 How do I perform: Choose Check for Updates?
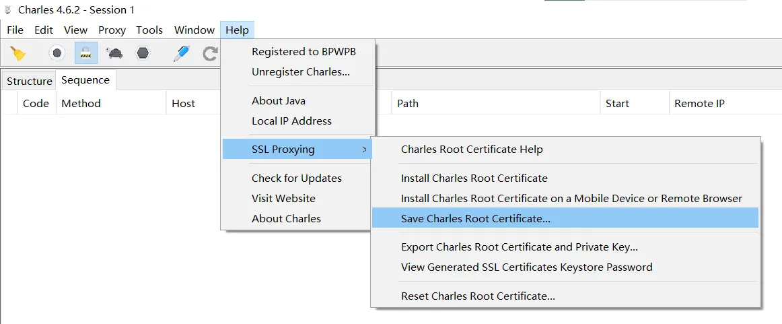(297, 179)
